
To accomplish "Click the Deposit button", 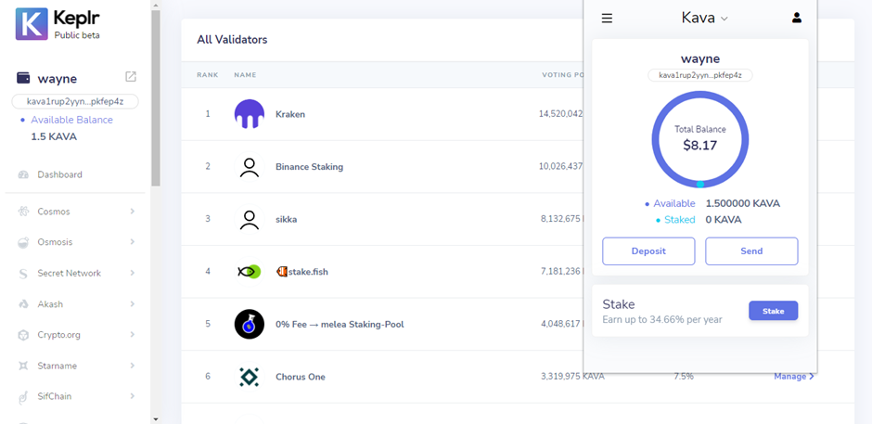I will coord(648,251).
